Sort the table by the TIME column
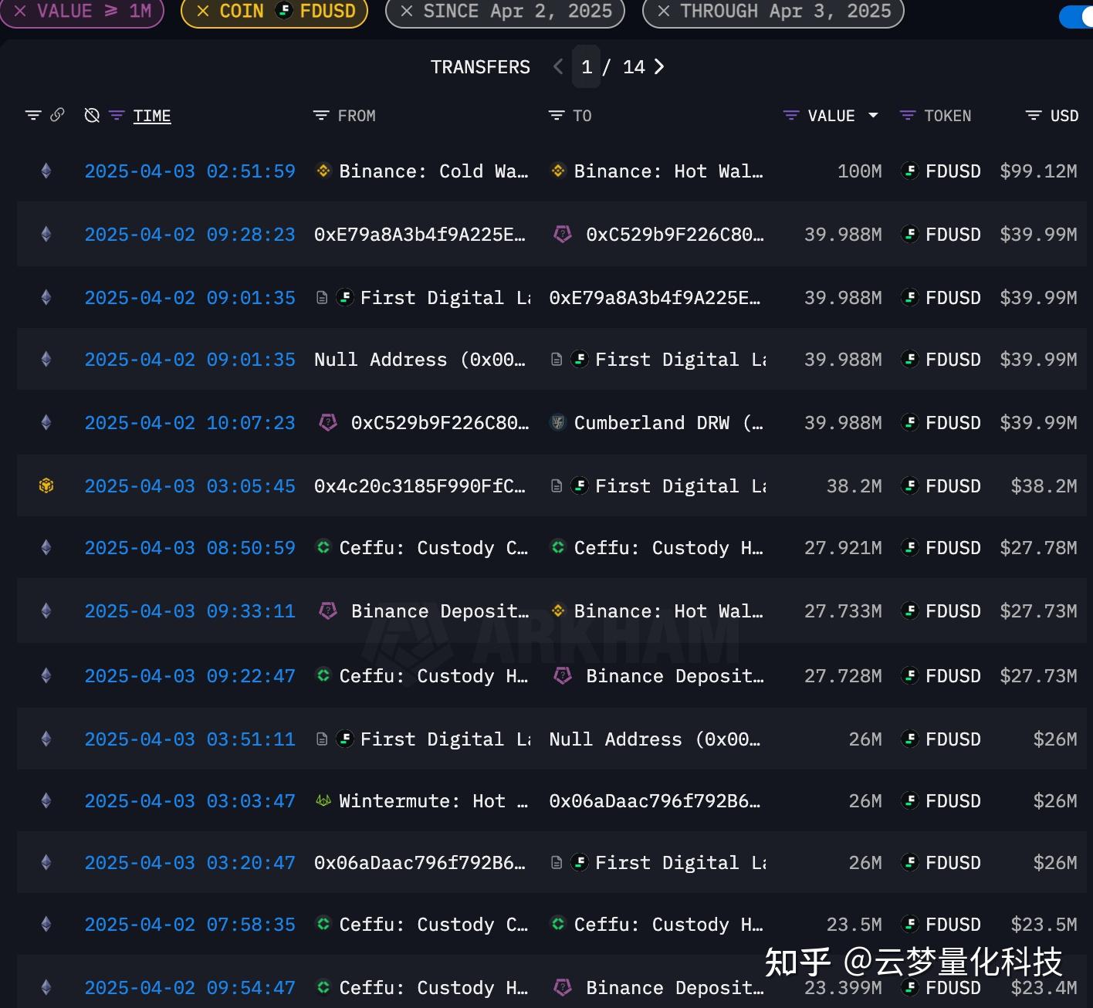The height and width of the screenshot is (1008, 1093). 151,115
